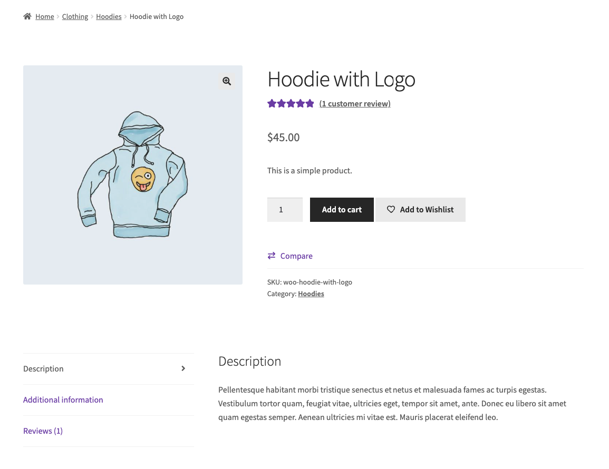Click the Compare arrows icon

coord(272,256)
